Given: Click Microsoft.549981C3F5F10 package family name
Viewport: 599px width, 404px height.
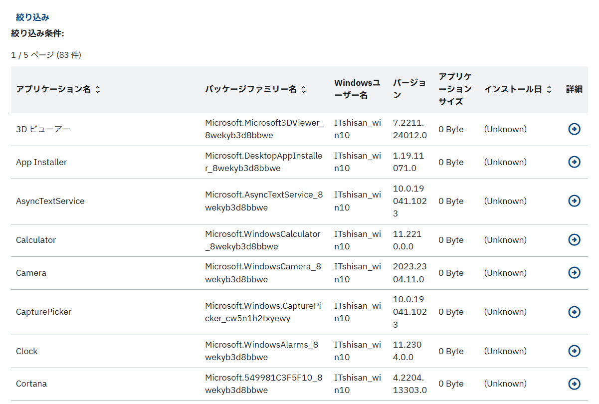Looking at the screenshot, I should click(x=264, y=384).
